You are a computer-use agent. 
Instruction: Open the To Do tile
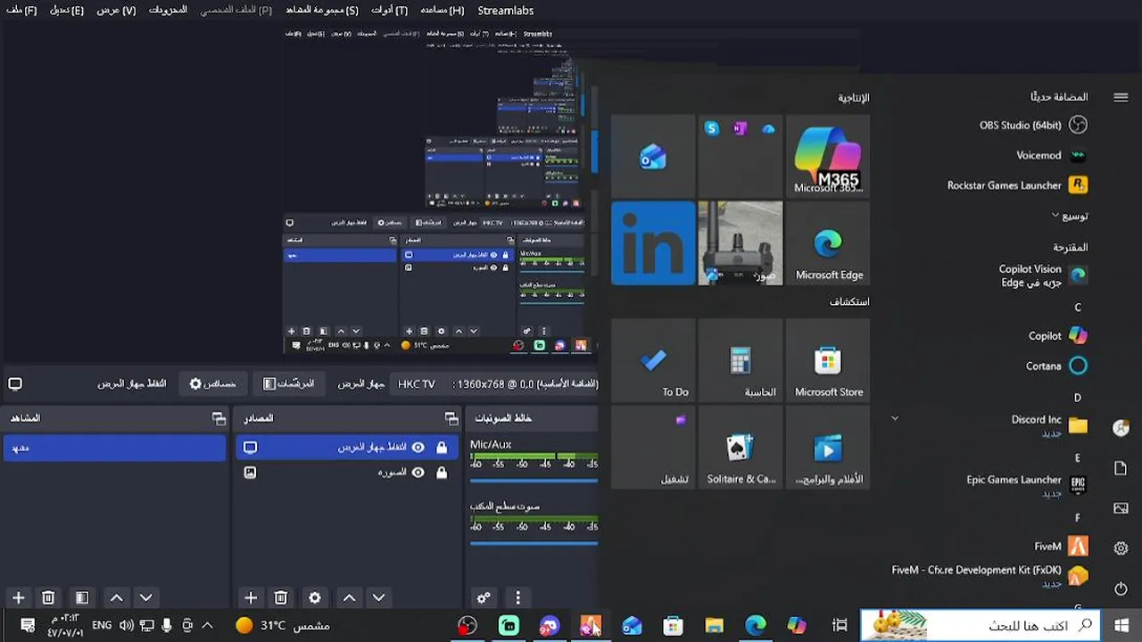(653, 360)
